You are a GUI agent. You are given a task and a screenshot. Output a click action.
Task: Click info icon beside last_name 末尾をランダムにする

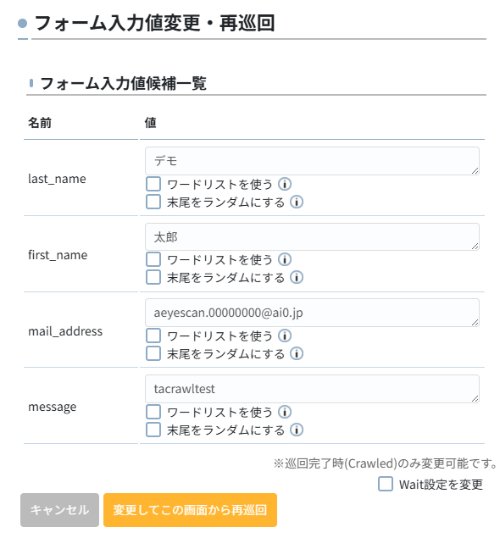tap(297, 202)
